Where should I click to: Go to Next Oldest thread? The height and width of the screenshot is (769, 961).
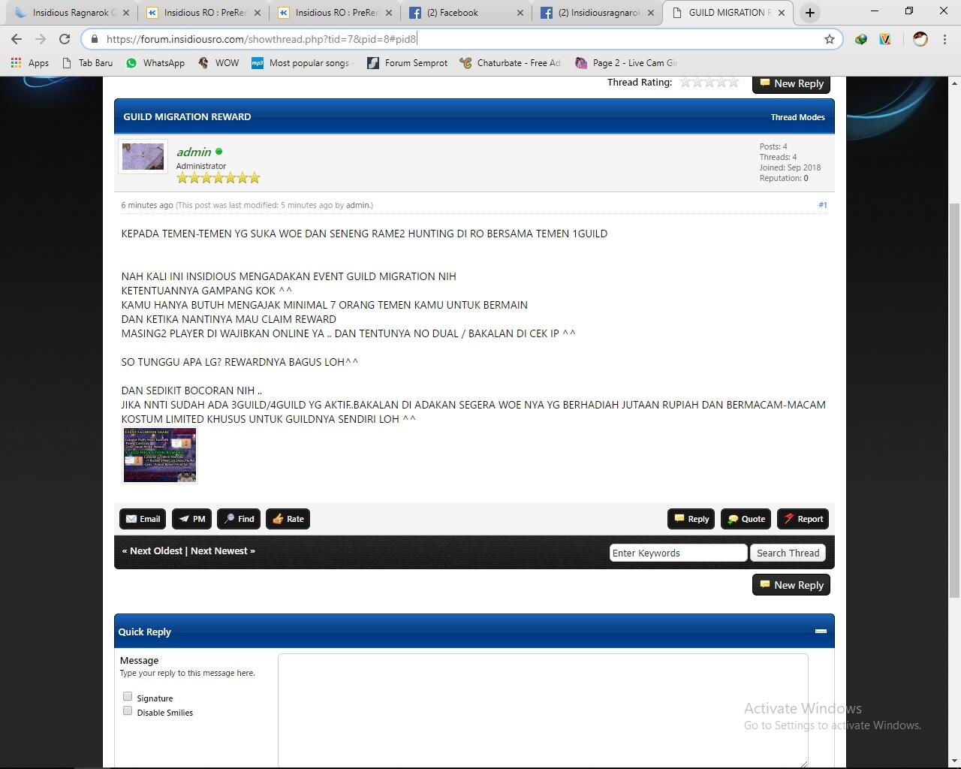(x=156, y=550)
